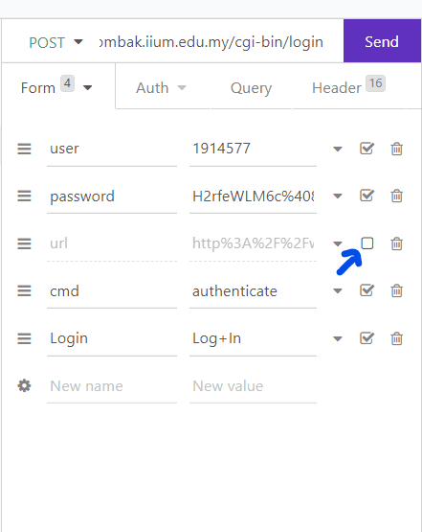Send the request
The width and height of the screenshot is (422, 532).
[382, 41]
